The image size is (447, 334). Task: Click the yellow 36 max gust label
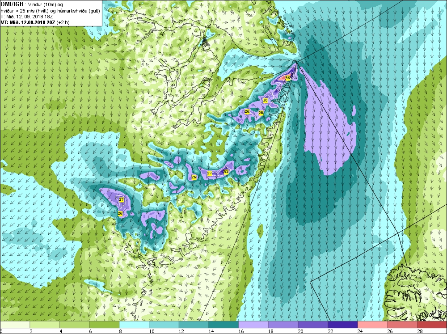coord(287,78)
